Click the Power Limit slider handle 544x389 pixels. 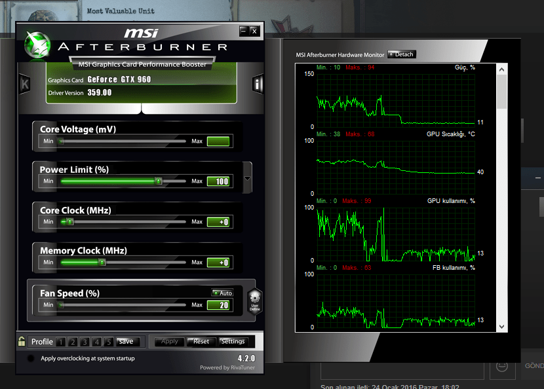point(158,181)
